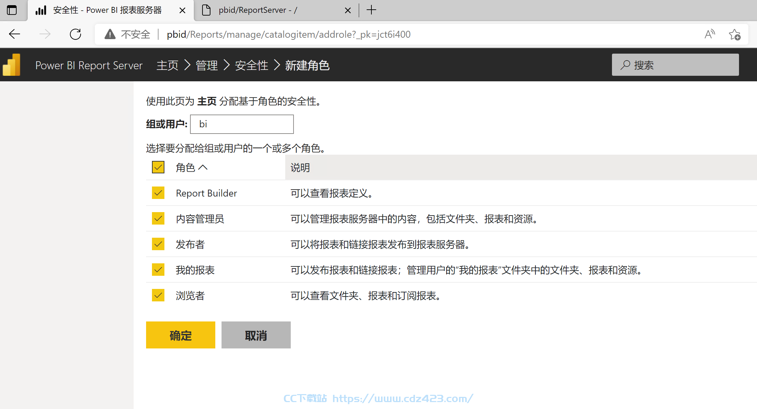757x409 pixels.
Task: Click the browser forward arrow
Action: coord(45,34)
